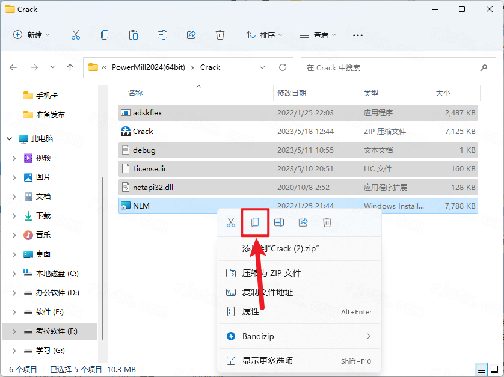Select the License.lic file
Image resolution: width=504 pixels, height=377 pixels.
point(150,169)
